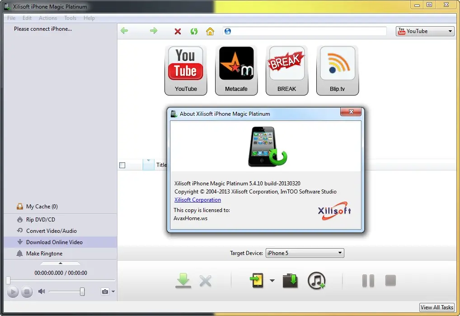
Task: Click the playback seek slider handle
Action: (x=8, y=280)
